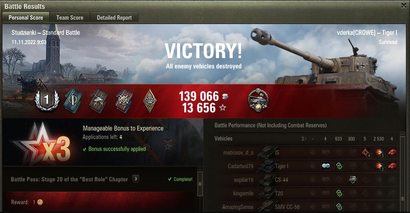The image size is (410, 213).
Task: Click the first-class Mastery Badge icon
Action: tap(47, 100)
